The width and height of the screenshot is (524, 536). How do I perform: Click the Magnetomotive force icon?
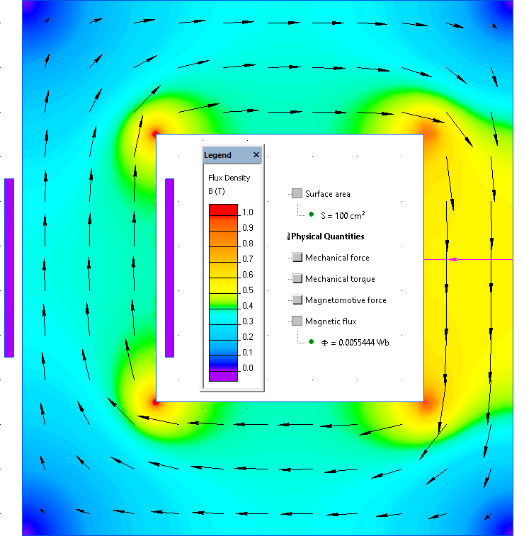[x=297, y=300]
